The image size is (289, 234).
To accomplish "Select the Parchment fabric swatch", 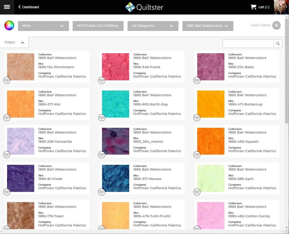I will click(21, 67).
